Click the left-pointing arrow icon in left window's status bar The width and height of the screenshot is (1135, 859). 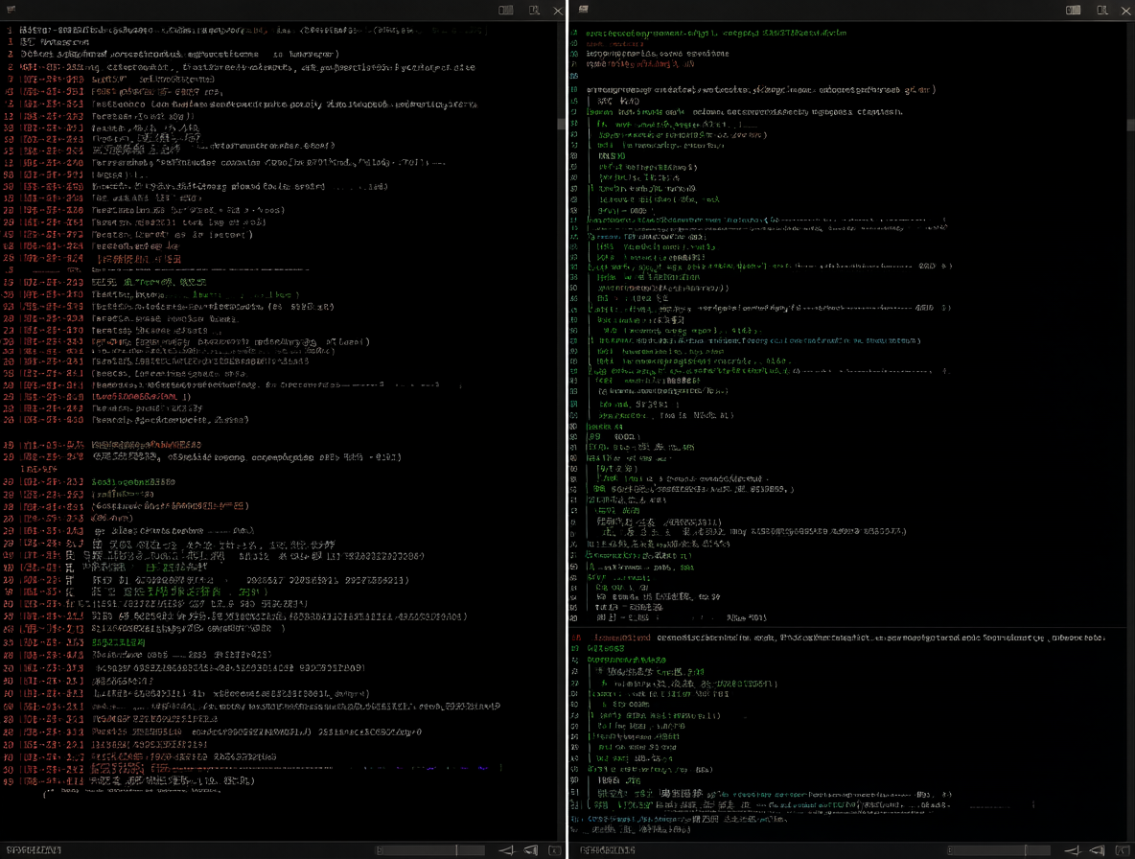(x=507, y=850)
